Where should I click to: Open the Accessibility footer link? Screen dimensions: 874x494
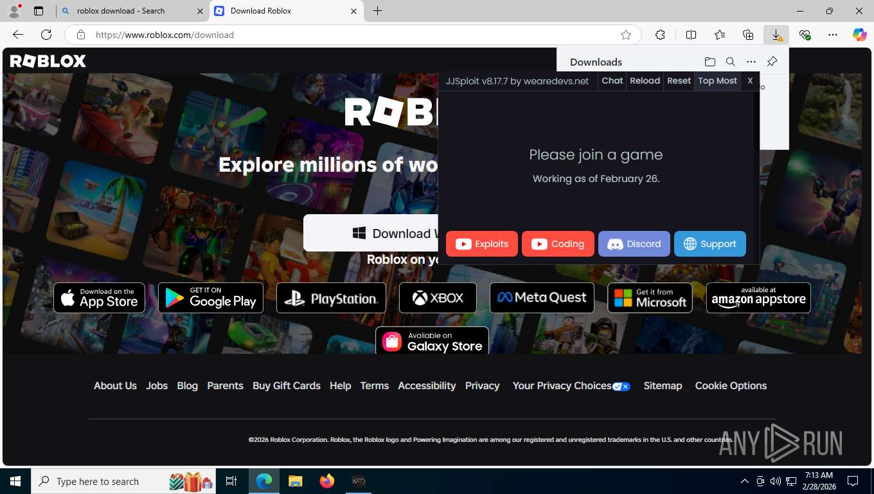coord(427,385)
